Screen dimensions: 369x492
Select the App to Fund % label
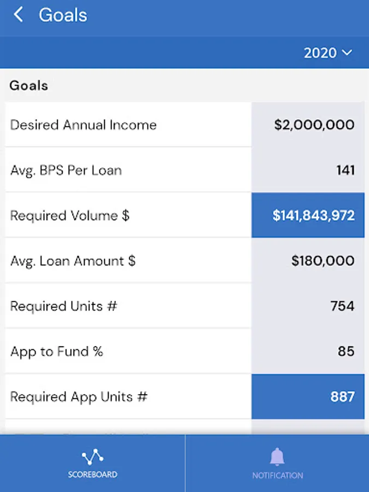(x=56, y=352)
